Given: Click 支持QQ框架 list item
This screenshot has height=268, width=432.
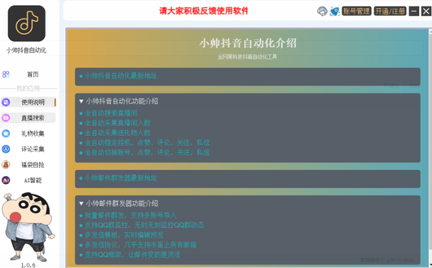Looking at the screenshot, I should (132, 255).
